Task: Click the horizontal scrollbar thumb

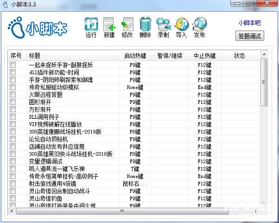Action: pos(122,211)
